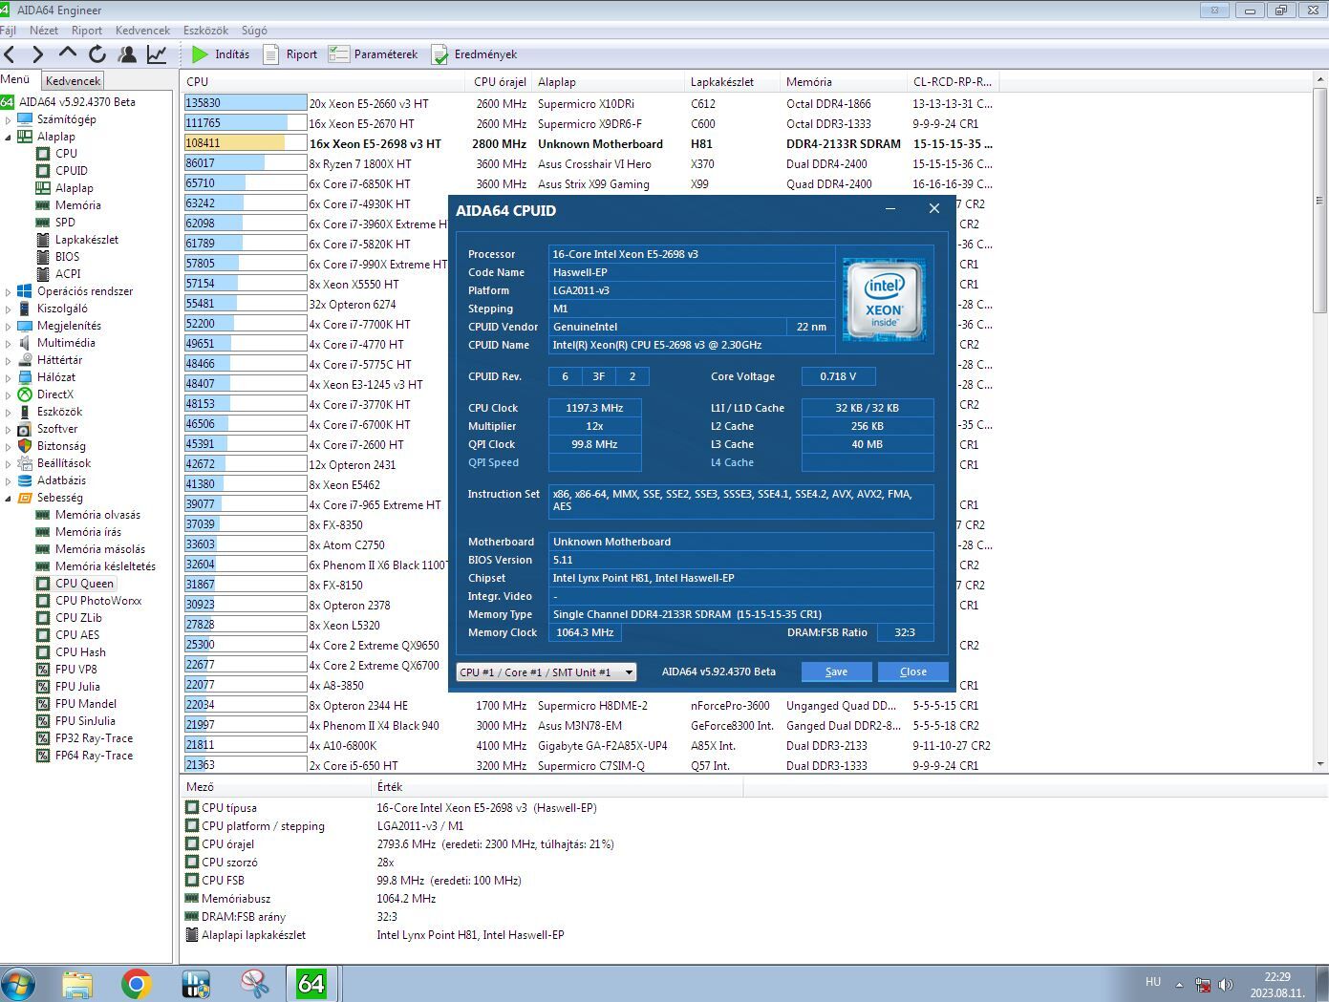This screenshot has width=1329, height=1002.
Task: Expand the Multimédia tree node
Action: point(8,343)
